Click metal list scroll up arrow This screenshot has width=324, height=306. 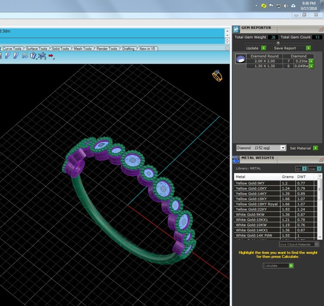point(320,176)
